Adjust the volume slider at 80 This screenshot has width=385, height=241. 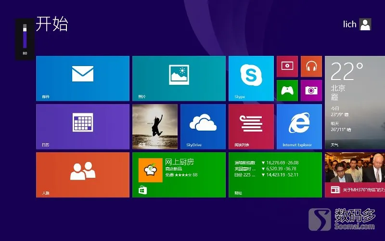click(25, 36)
